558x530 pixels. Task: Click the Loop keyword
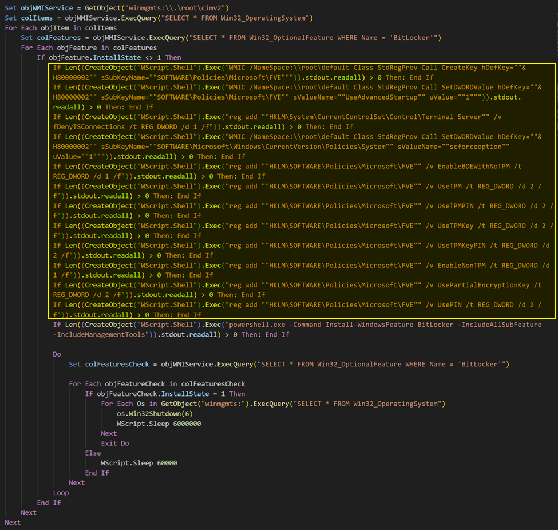point(61,493)
